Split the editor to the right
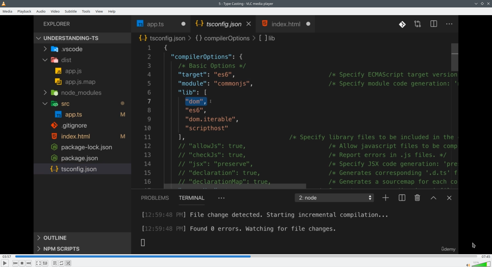The width and height of the screenshot is (492, 267). click(434, 24)
